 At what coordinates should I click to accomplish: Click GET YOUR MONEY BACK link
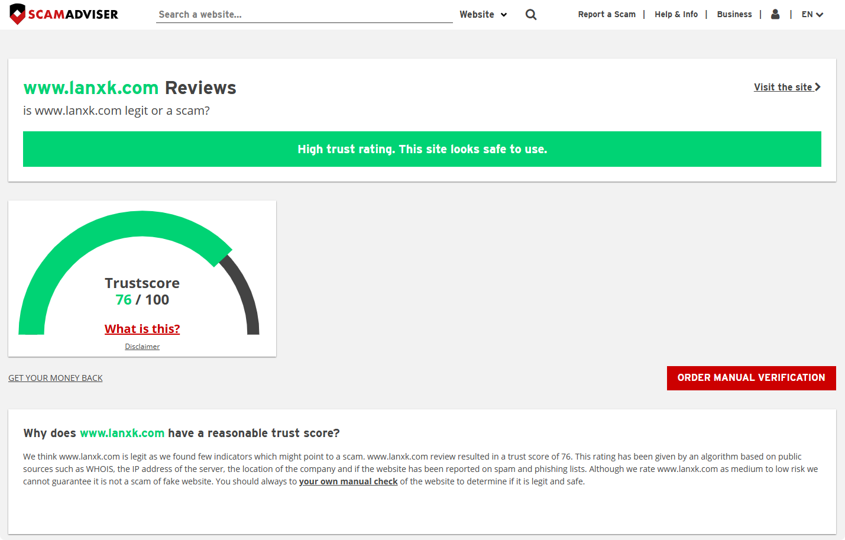point(56,378)
